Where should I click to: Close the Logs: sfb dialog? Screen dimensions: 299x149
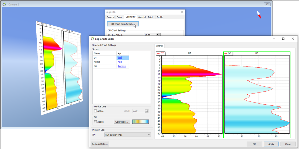coord(182,12)
